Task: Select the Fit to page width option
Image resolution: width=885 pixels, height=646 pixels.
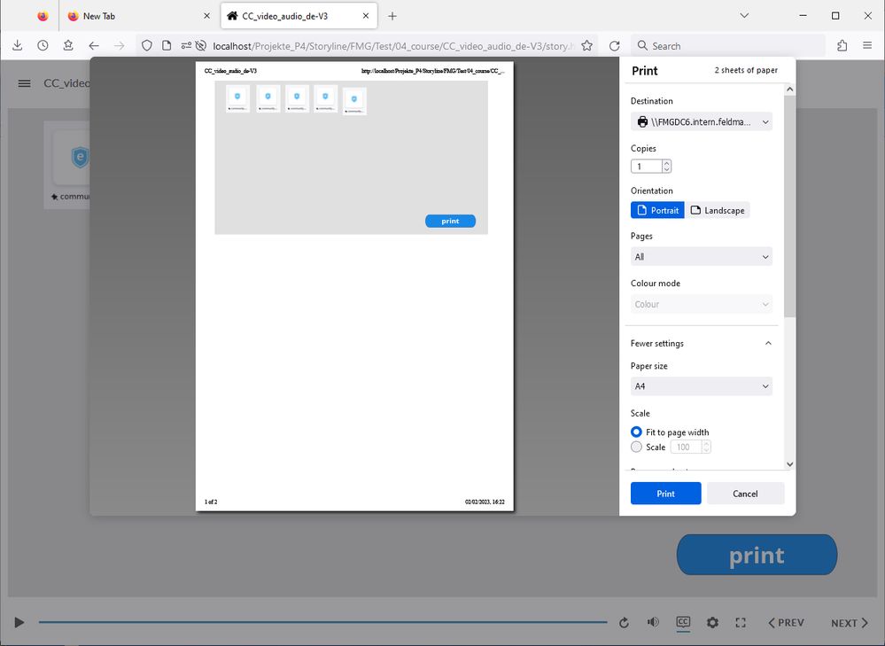Action: coord(636,432)
